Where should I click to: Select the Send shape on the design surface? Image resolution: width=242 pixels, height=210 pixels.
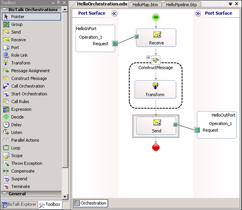pyautogui.click(x=156, y=126)
